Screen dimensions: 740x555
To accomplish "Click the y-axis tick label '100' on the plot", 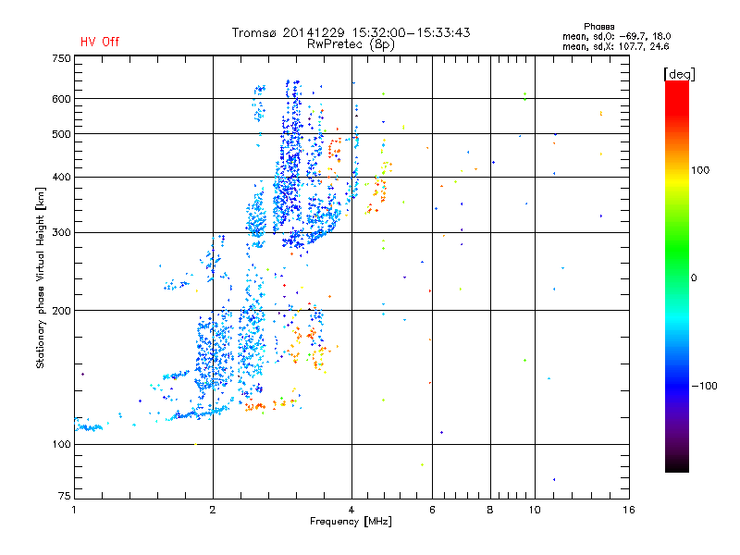I will [x=61, y=444].
